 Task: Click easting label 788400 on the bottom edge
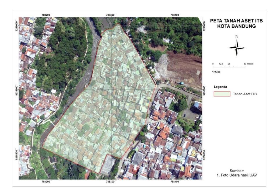(175, 182)
